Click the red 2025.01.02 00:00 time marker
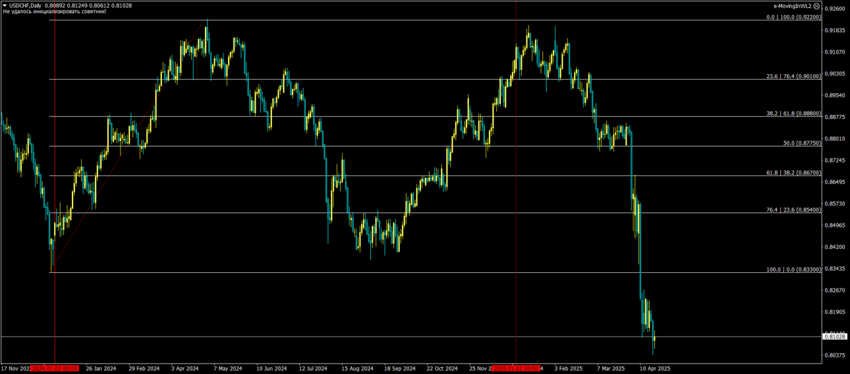Image resolution: width=850 pixels, height=374 pixels. pyautogui.click(x=516, y=369)
